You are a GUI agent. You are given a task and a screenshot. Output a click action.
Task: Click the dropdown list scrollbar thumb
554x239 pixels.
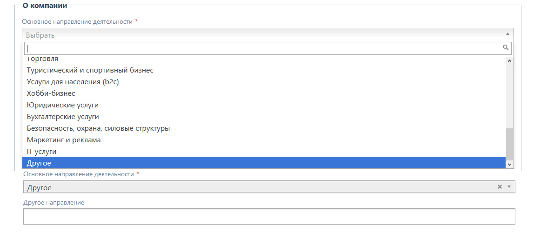point(509,144)
